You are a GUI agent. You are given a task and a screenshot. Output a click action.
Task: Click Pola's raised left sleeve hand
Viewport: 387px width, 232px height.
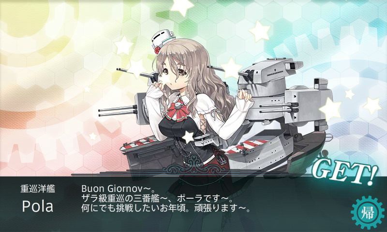coord(244,95)
